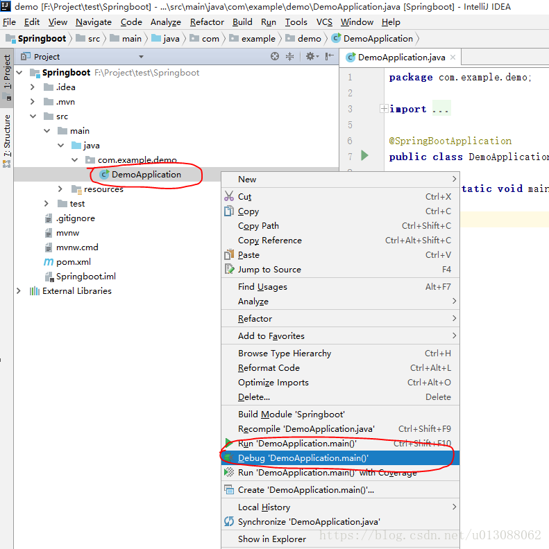Expand the .mvn folder
Image resolution: width=549 pixels, height=549 pixels.
click(x=33, y=101)
